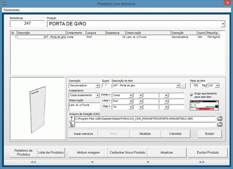The image size is (233, 169).
Task: Click the Excluir Produto button
Action: pos(208,152)
